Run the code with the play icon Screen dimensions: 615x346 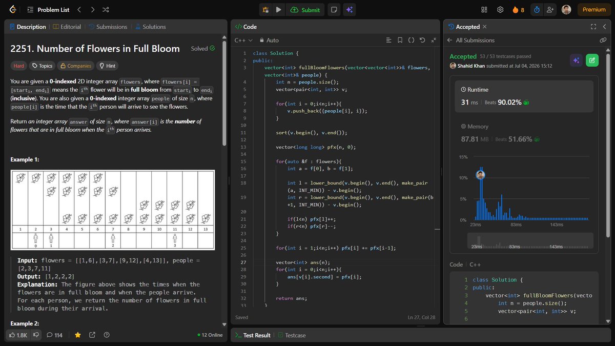point(278,9)
